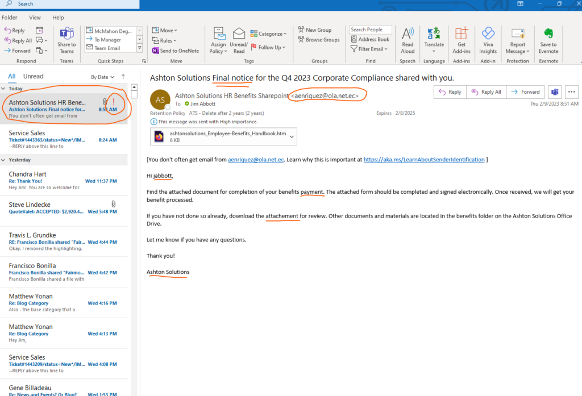Click the Reply button in the ribbon
Screen dimensions: 582x396
tap(14, 31)
